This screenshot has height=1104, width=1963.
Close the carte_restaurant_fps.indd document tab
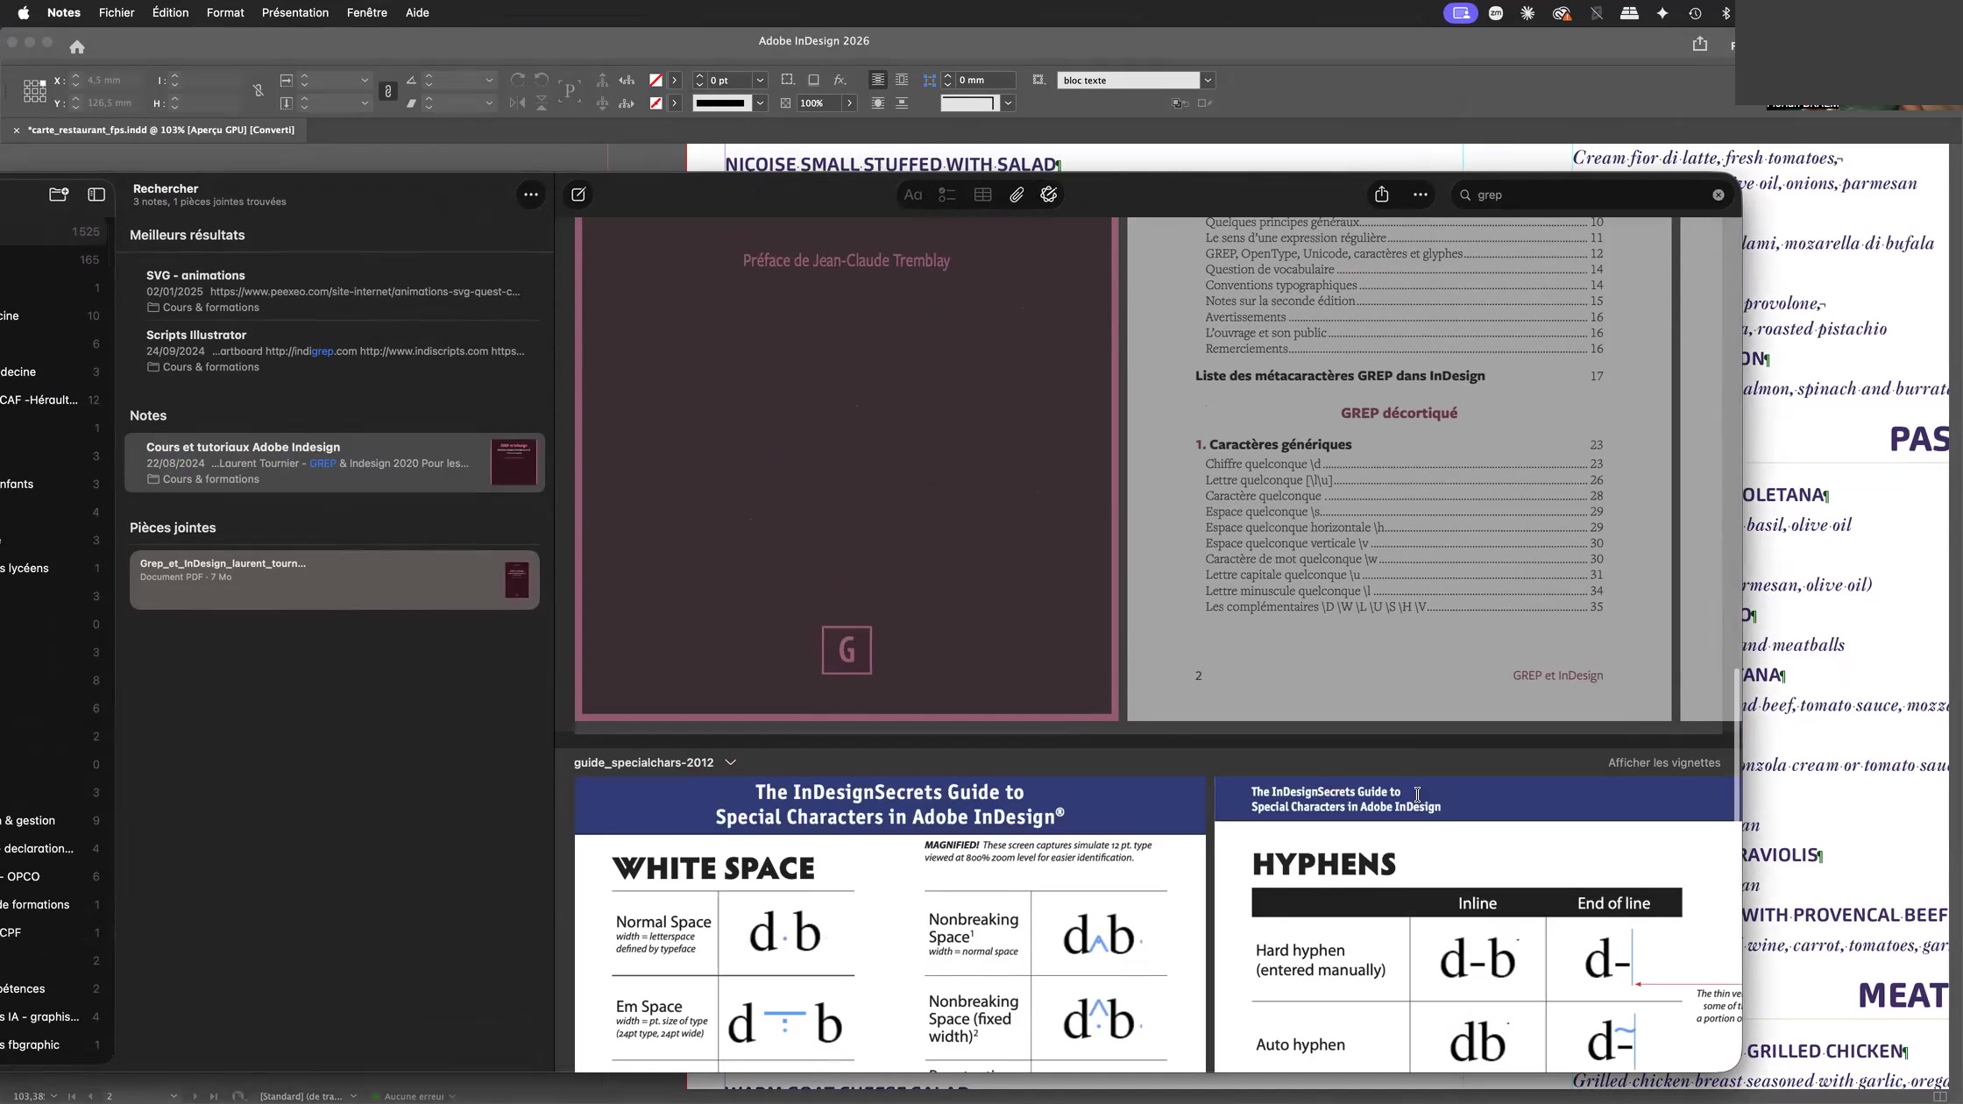point(16,131)
